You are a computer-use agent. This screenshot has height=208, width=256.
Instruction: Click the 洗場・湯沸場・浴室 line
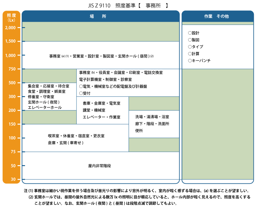pyautogui.click(x=152, y=117)
